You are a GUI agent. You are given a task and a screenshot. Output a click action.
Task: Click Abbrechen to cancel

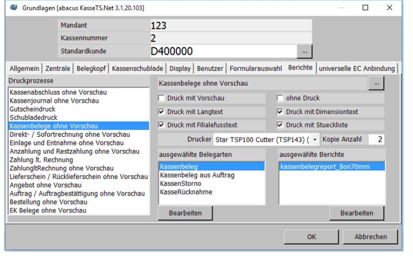371,237
